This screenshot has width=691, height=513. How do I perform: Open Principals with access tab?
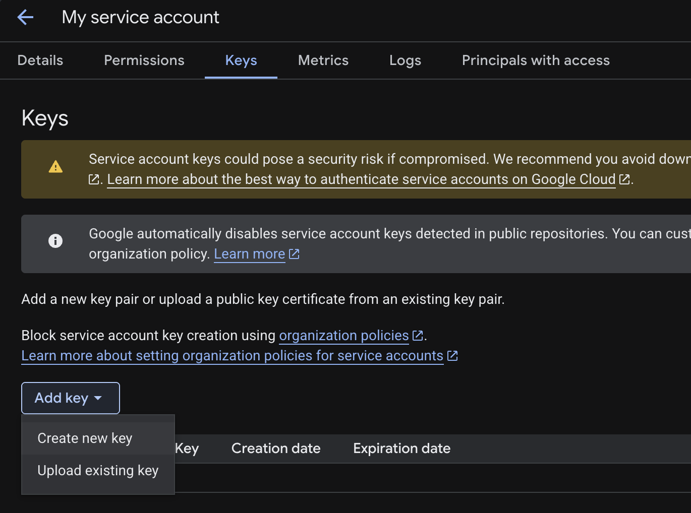coord(536,60)
